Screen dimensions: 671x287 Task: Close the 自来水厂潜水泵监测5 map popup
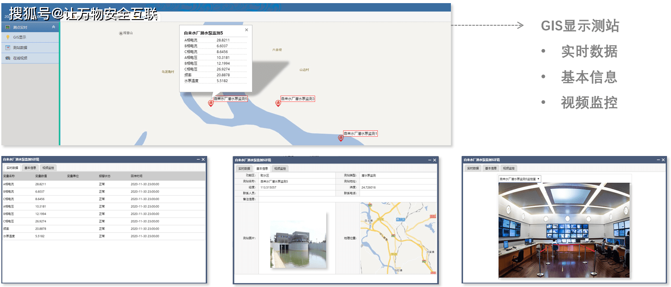(x=246, y=30)
